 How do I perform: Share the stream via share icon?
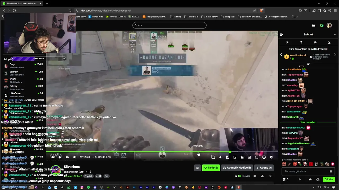[255, 176]
